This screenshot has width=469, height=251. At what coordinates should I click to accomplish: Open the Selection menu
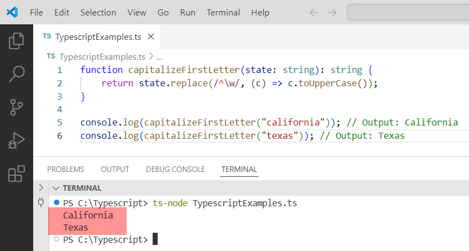(x=98, y=13)
